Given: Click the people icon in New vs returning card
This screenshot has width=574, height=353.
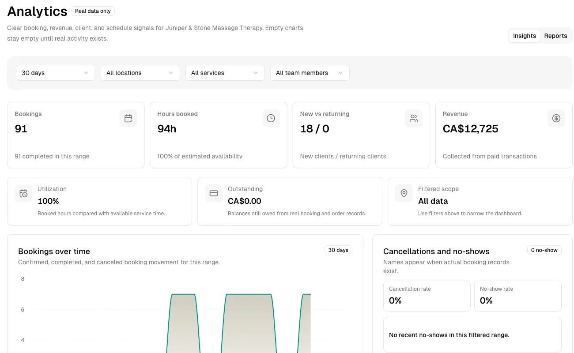Looking at the screenshot, I should [x=414, y=118].
